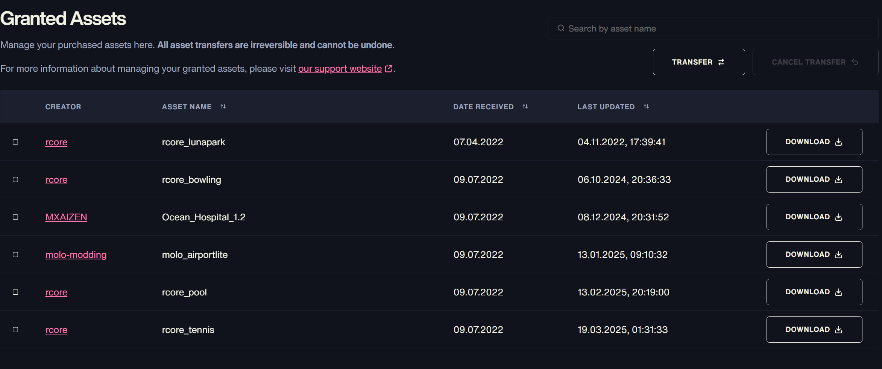Screen dimensions: 882x369
Task: Tick the Ocean_Hospital_1.2 row checkbox
Action: 15,217
